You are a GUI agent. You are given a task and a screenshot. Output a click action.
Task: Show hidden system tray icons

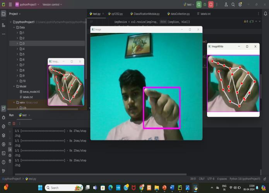coord(212,188)
